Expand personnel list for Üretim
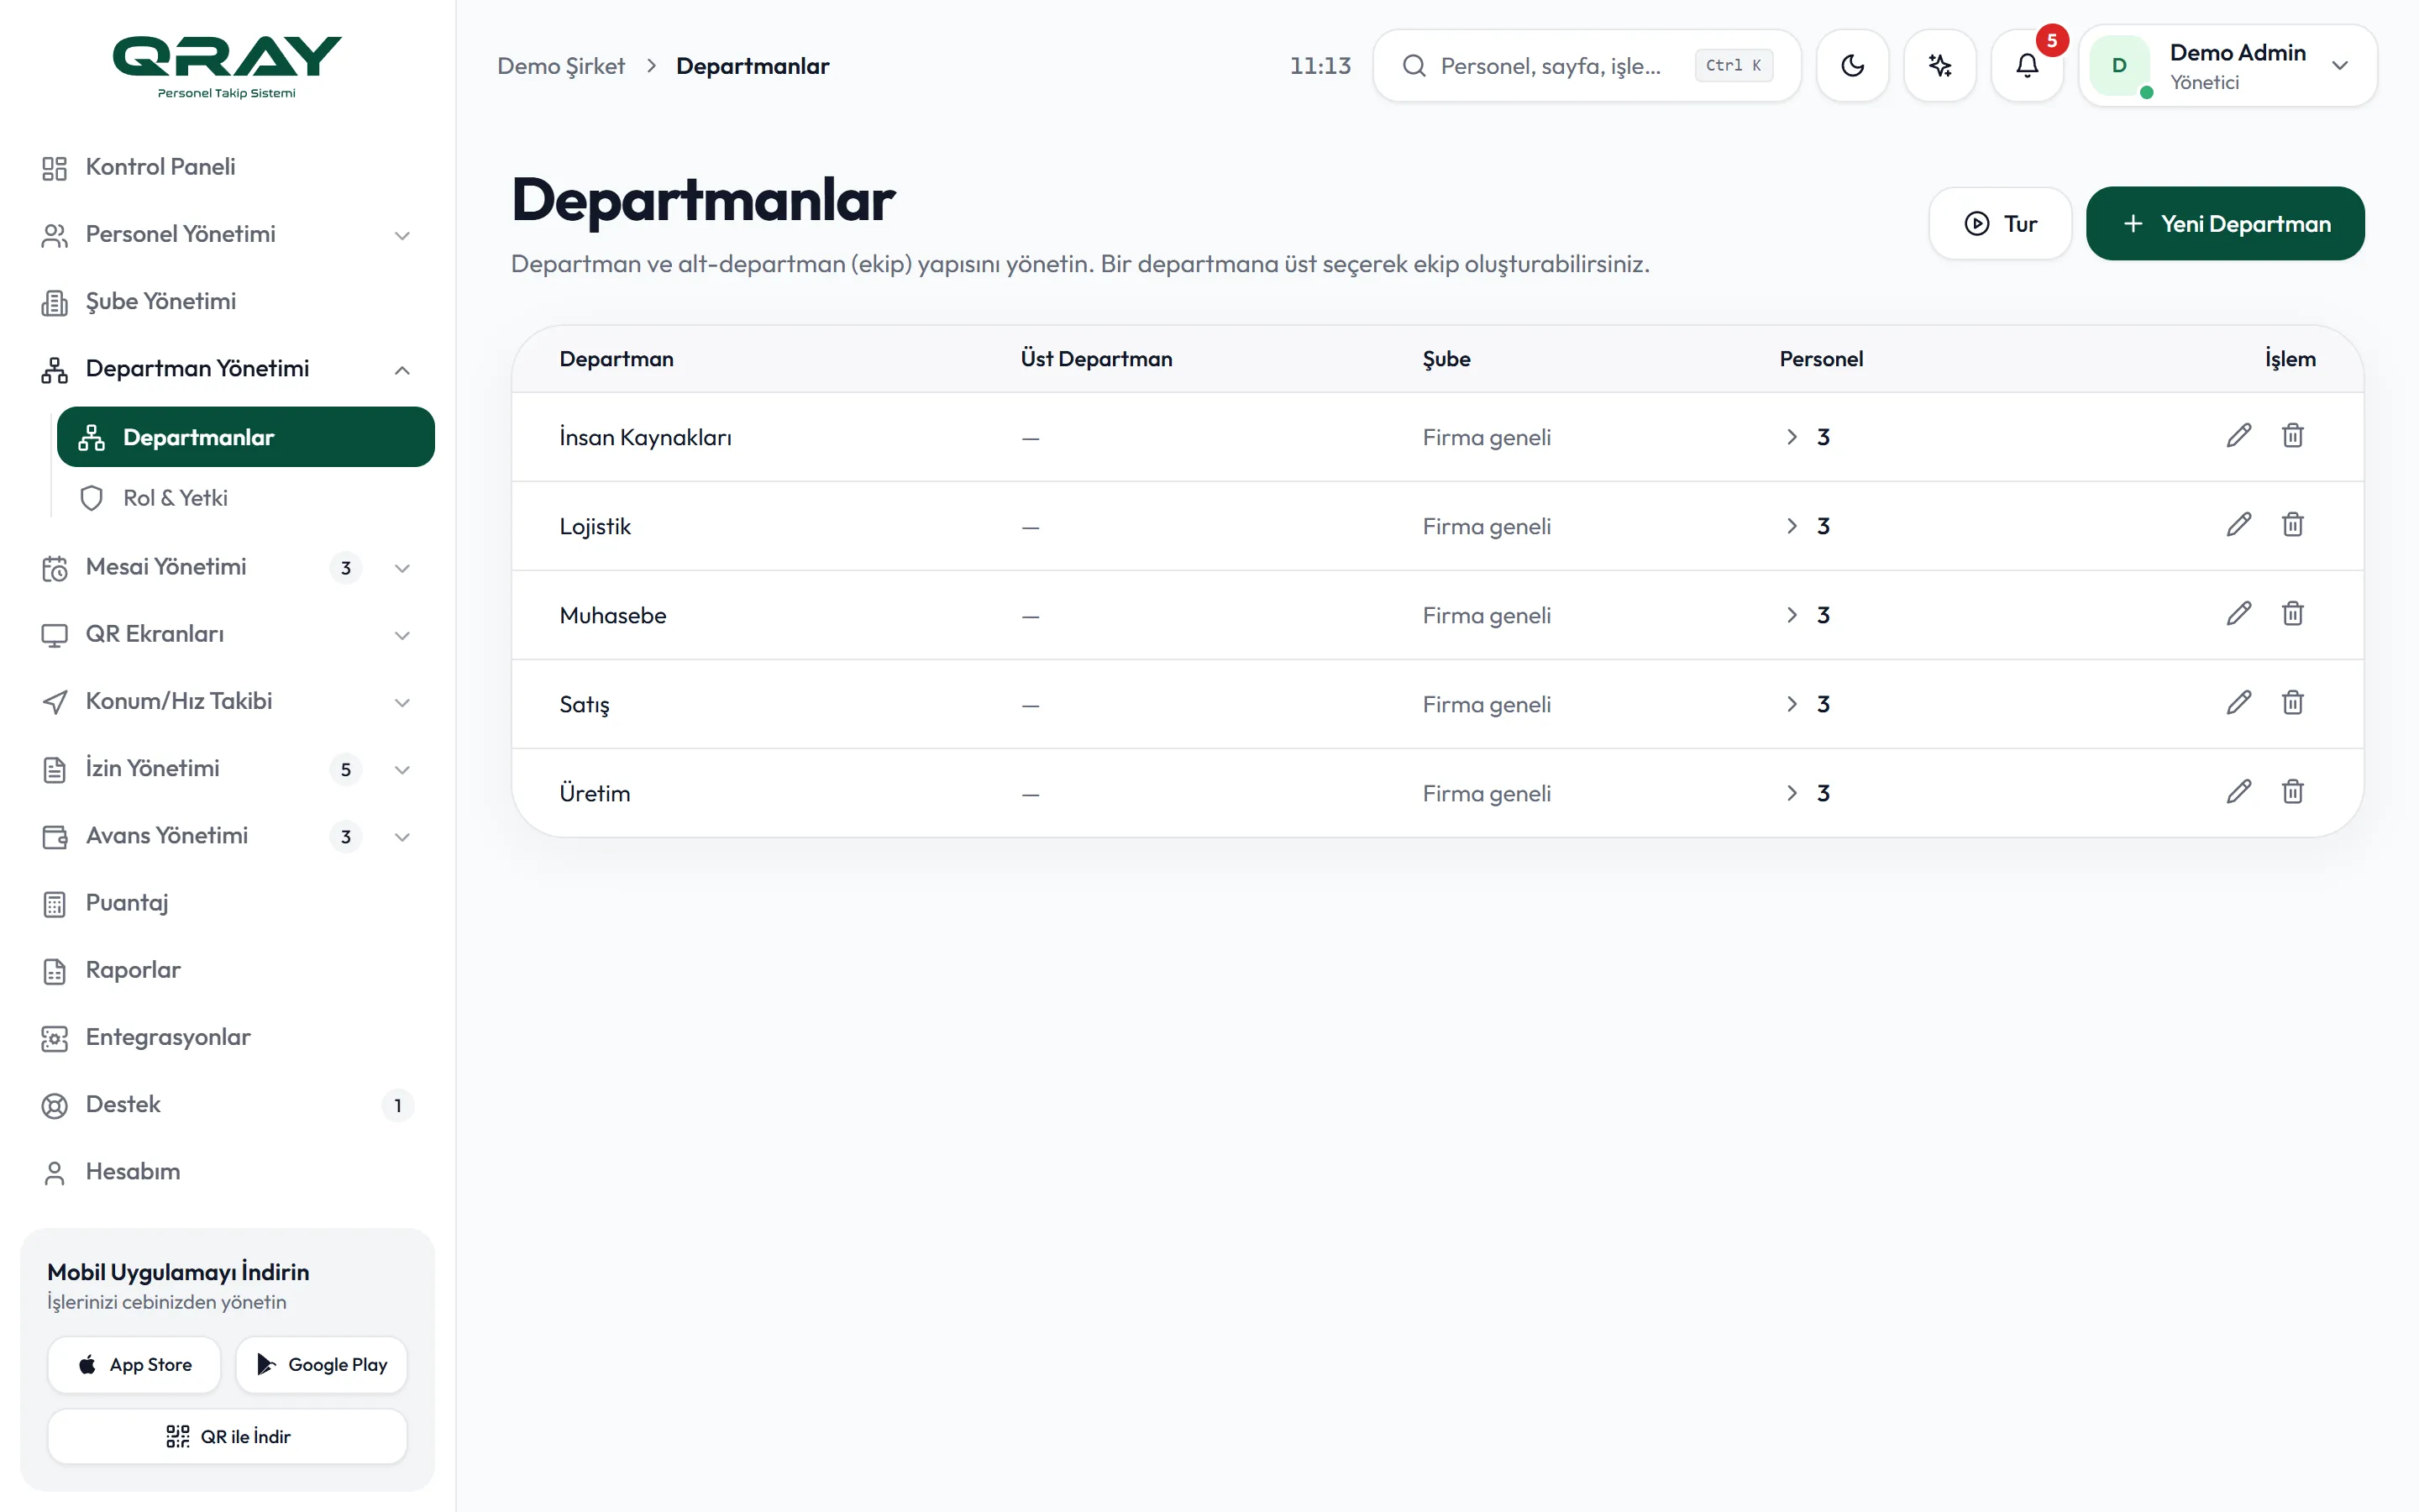The width and height of the screenshot is (2419, 1512). [1792, 793]
